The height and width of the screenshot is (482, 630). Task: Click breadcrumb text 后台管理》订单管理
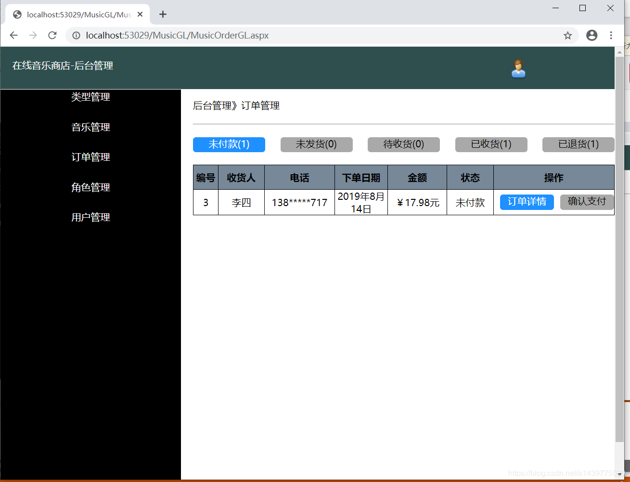pyautogui.click(x=236, y=105)
